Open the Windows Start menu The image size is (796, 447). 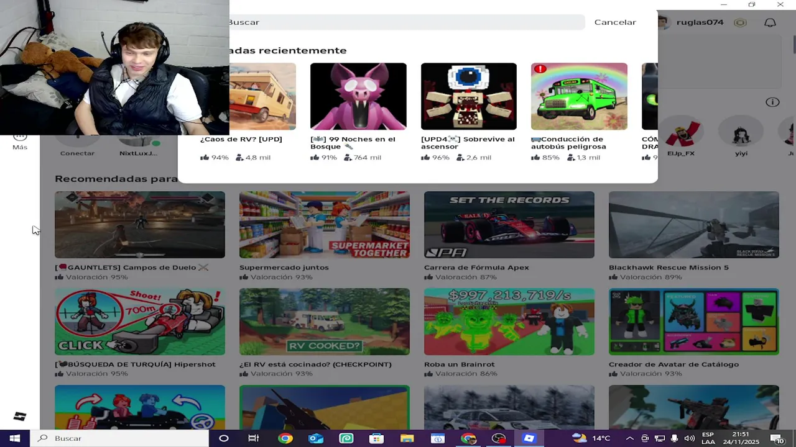pos(14,438)
